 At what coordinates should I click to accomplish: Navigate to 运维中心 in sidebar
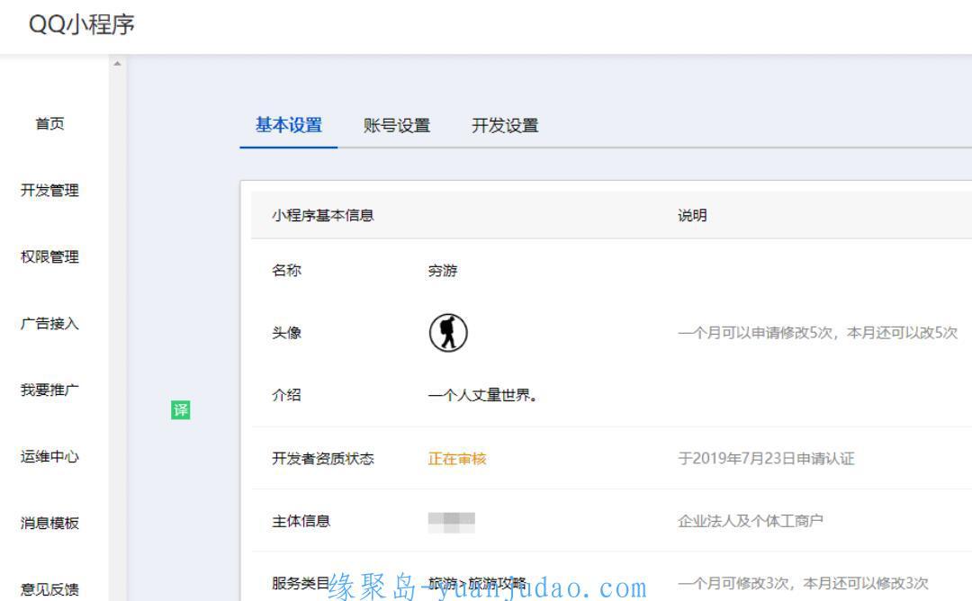[49, 457]
